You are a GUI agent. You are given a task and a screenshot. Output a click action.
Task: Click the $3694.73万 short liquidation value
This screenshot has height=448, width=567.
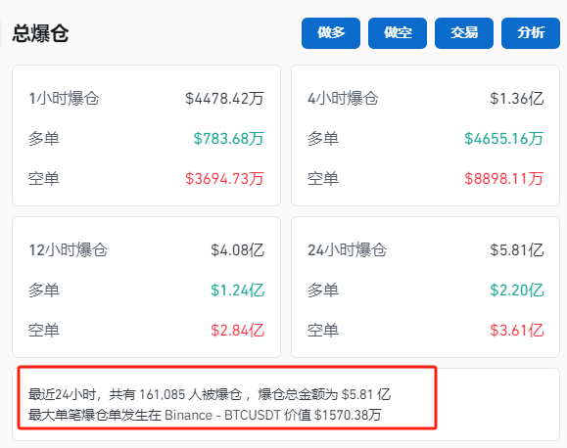[224, 179]
